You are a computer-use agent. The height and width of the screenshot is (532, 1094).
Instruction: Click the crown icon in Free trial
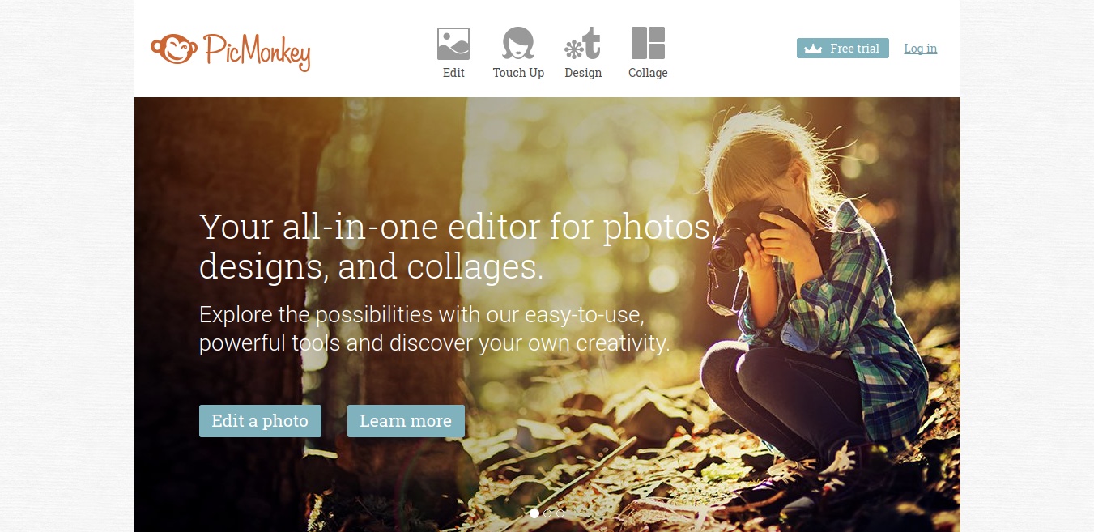[x=813, y=49]
